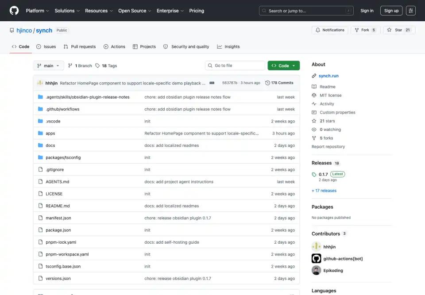Click the tag icon next to 18 Tags
The height and width of the screenshot is (295, 425).
[97, 65]
